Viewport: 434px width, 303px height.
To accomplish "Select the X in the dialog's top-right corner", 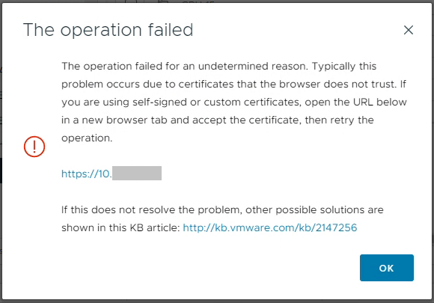I will tap(409, 30).
